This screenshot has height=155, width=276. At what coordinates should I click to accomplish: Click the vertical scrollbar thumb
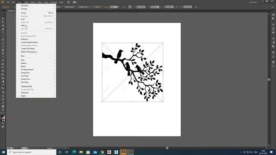click(269, 80)
